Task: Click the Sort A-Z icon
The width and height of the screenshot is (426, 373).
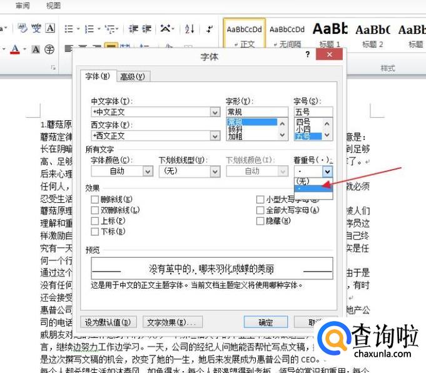Action: pyautogui.click(x=190, y=29)
